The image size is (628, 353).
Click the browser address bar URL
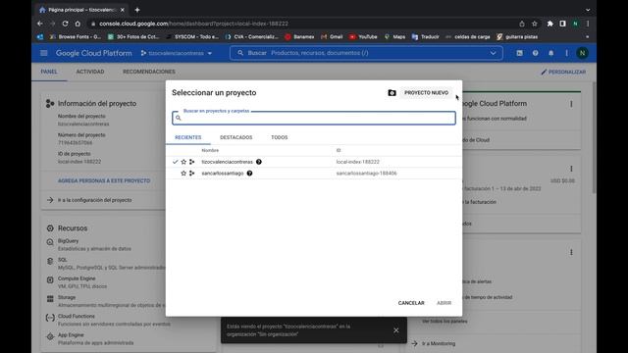(194, 24)
